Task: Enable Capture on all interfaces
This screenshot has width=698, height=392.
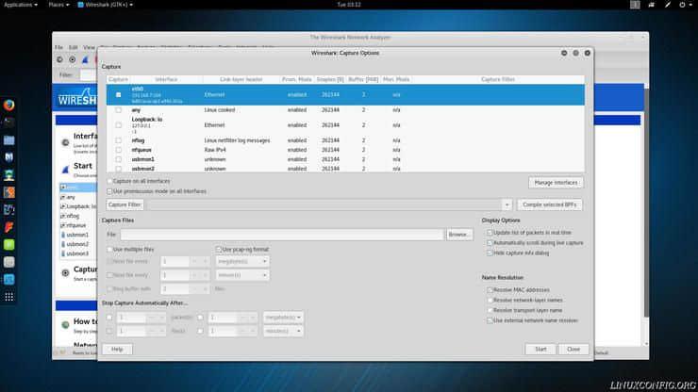Action: (x=109, y=181)
